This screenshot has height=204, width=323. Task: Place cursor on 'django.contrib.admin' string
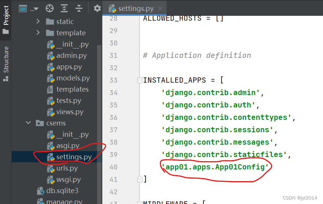click(211, 93)
